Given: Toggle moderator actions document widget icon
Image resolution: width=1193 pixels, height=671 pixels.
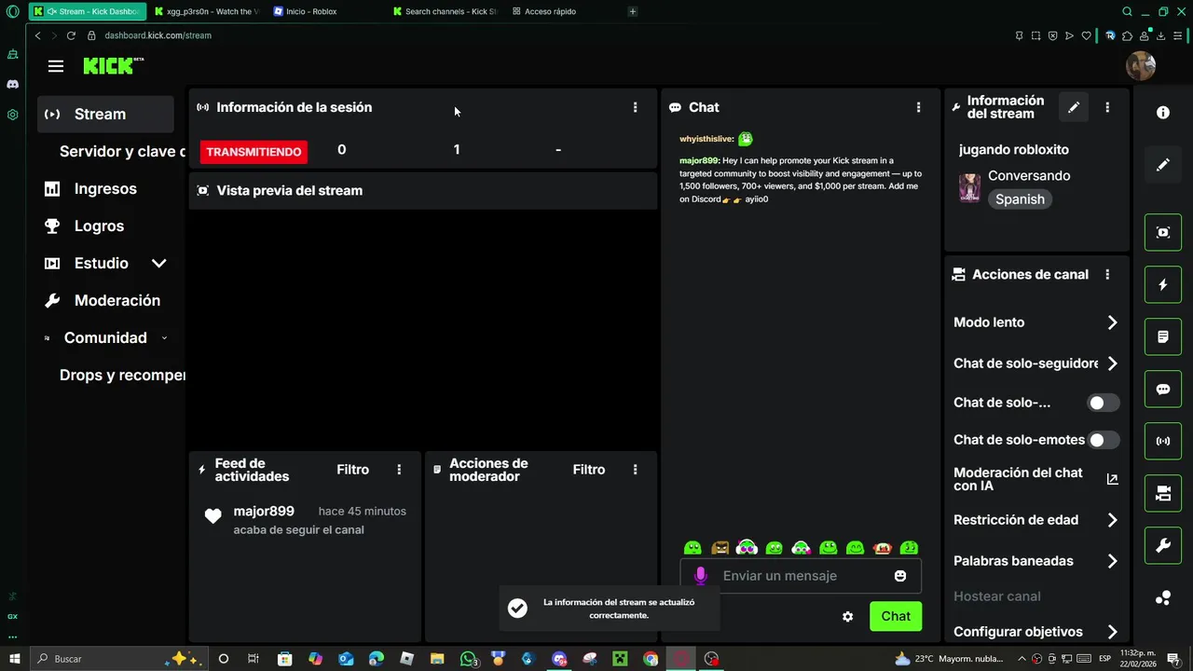Looking at the screenshot, I should coord(1163,336).
